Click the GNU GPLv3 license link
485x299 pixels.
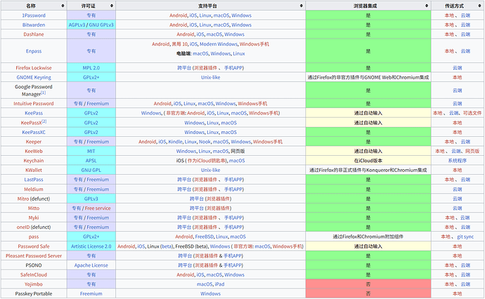[101, 25]
